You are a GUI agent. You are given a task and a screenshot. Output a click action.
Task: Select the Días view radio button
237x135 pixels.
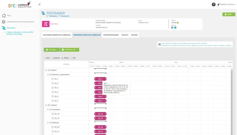pos(45,58)
